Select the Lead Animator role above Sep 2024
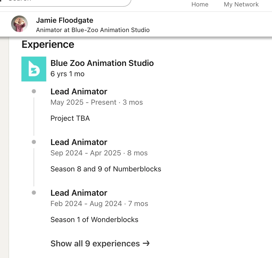 pyautogui.click(x=79, y=142)
